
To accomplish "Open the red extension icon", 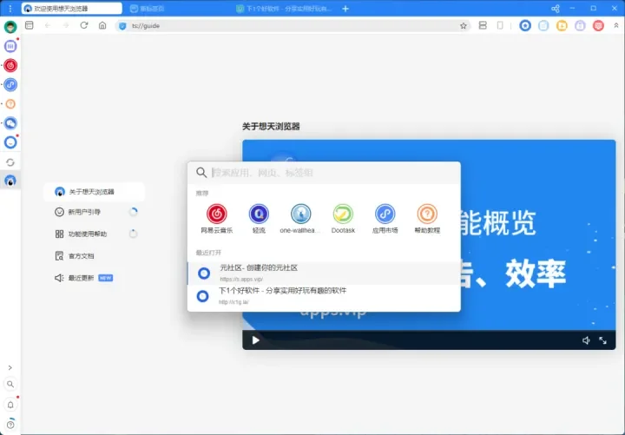I will (x=598, y=26).
